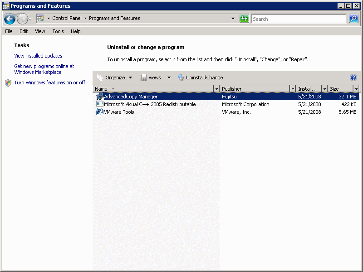Open the File menu
The width and height of the screenshot is (363, 272).
tap(9, 31)
